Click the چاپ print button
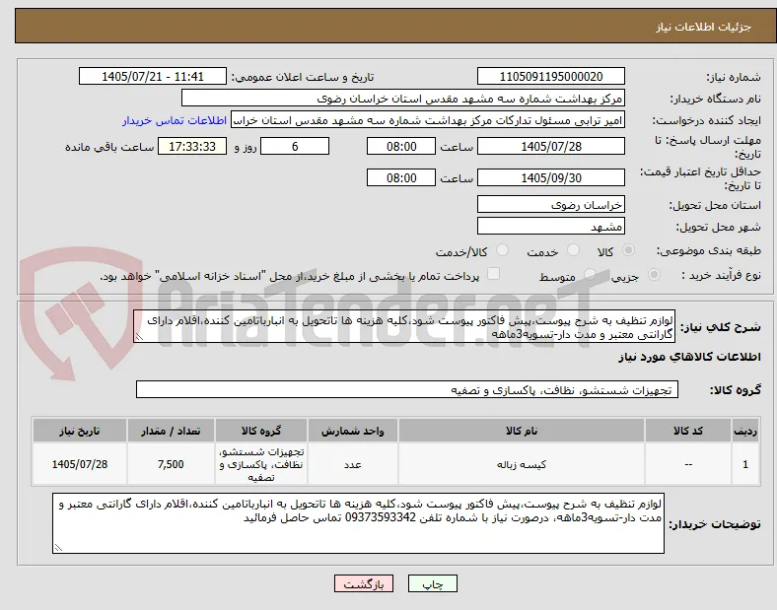 click(433, 583)
